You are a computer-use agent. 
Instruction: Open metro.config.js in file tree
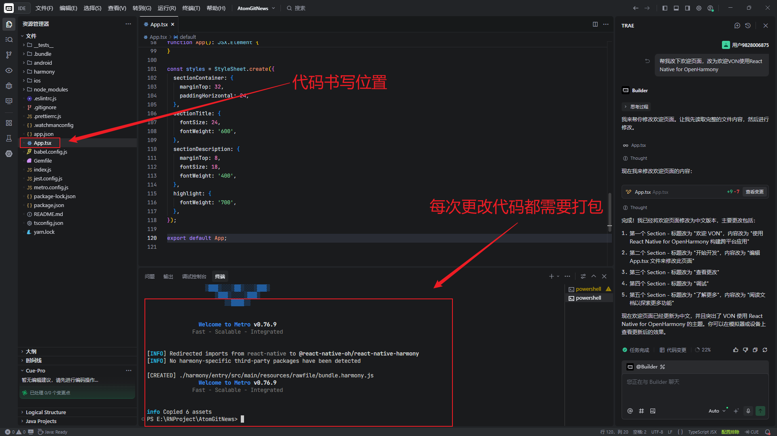51,187
